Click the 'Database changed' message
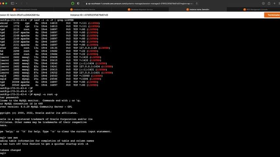This screenshot has height=157, width=280. pyautogui.click(x=10, y=150)
